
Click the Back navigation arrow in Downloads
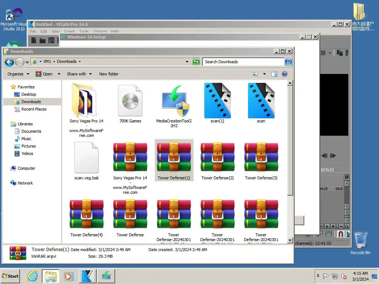pos(9,62)
